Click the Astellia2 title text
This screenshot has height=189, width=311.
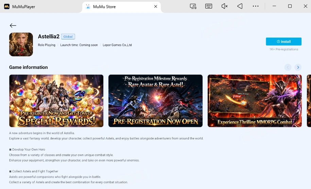[49, 36]
